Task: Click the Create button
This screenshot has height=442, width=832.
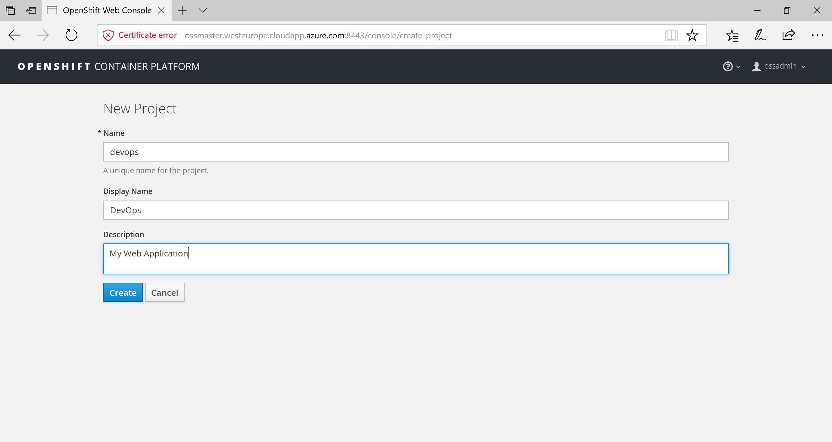Action: [123, 292]
